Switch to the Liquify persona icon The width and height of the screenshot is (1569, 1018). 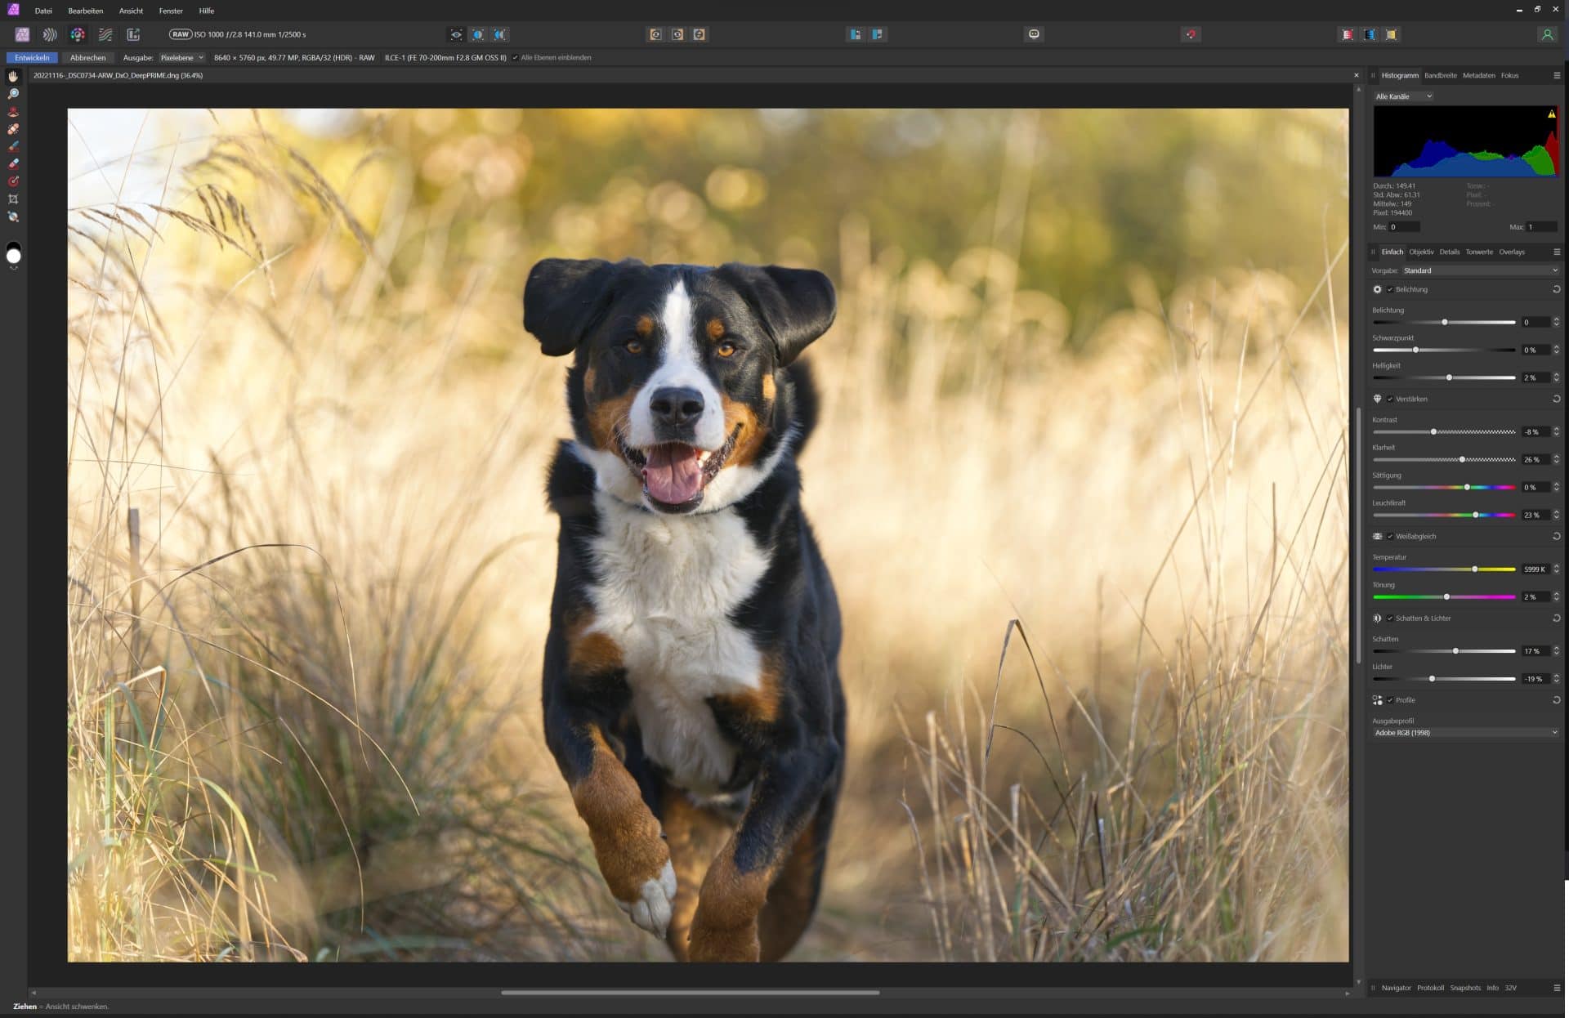(50, 34)
